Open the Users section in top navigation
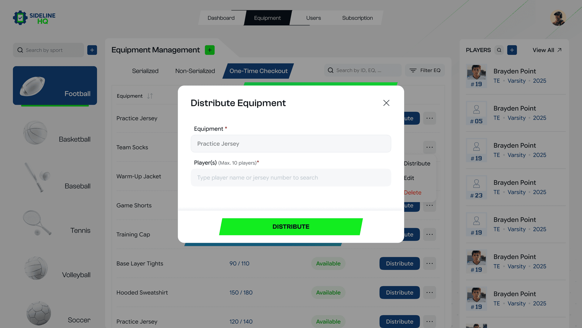 click(x=313, y=18)
